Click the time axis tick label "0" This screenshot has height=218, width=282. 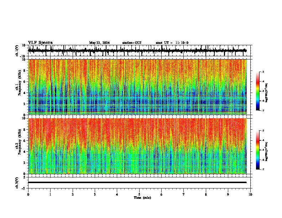click(28, 194)
